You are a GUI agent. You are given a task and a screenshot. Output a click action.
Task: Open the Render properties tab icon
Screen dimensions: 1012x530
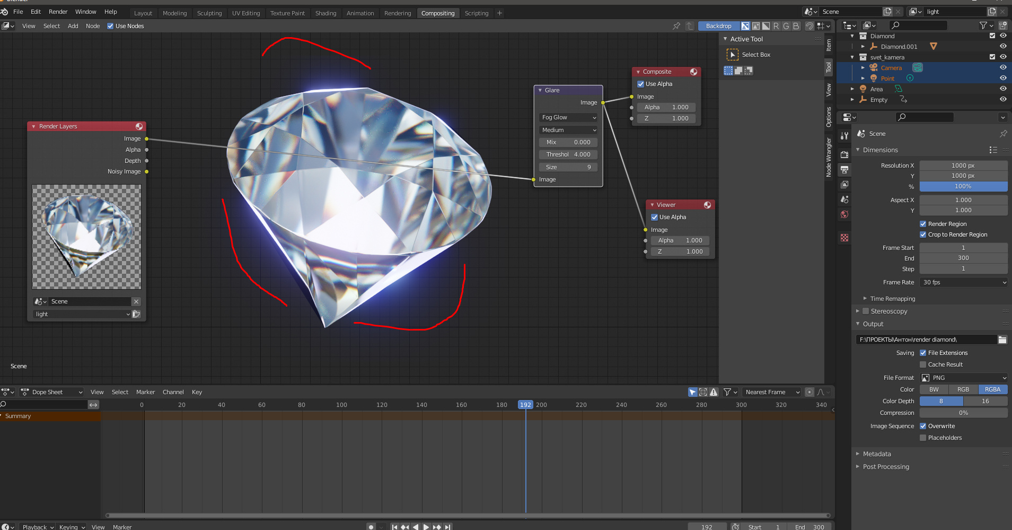point(844,155)
